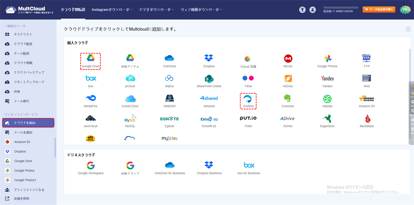414x205 pixels.
Task: Choose Yandex cloud service
Action: (x=327, y=81)
